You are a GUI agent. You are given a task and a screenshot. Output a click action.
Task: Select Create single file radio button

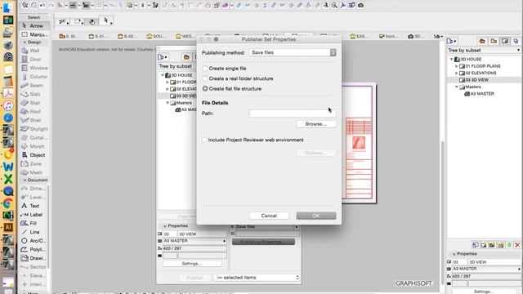click(x=205, y=69)
